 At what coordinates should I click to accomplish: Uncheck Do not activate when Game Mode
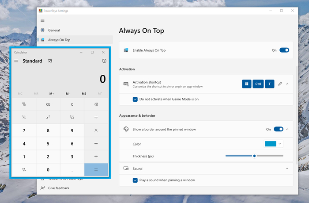pos(136,99)
